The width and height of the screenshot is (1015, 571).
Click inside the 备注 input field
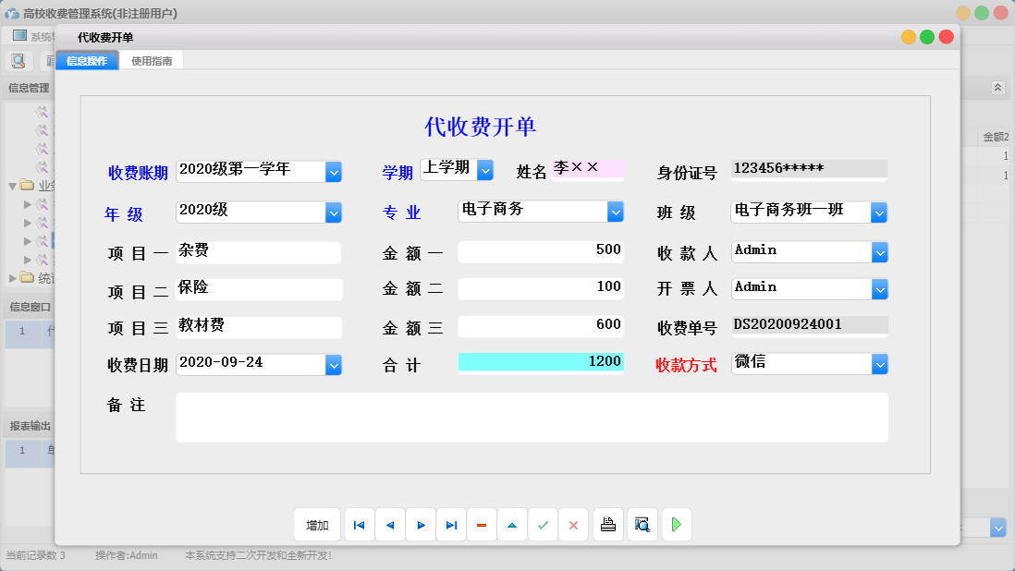[x=532, y=416]
